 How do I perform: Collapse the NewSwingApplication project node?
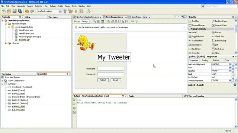[2, 21]
